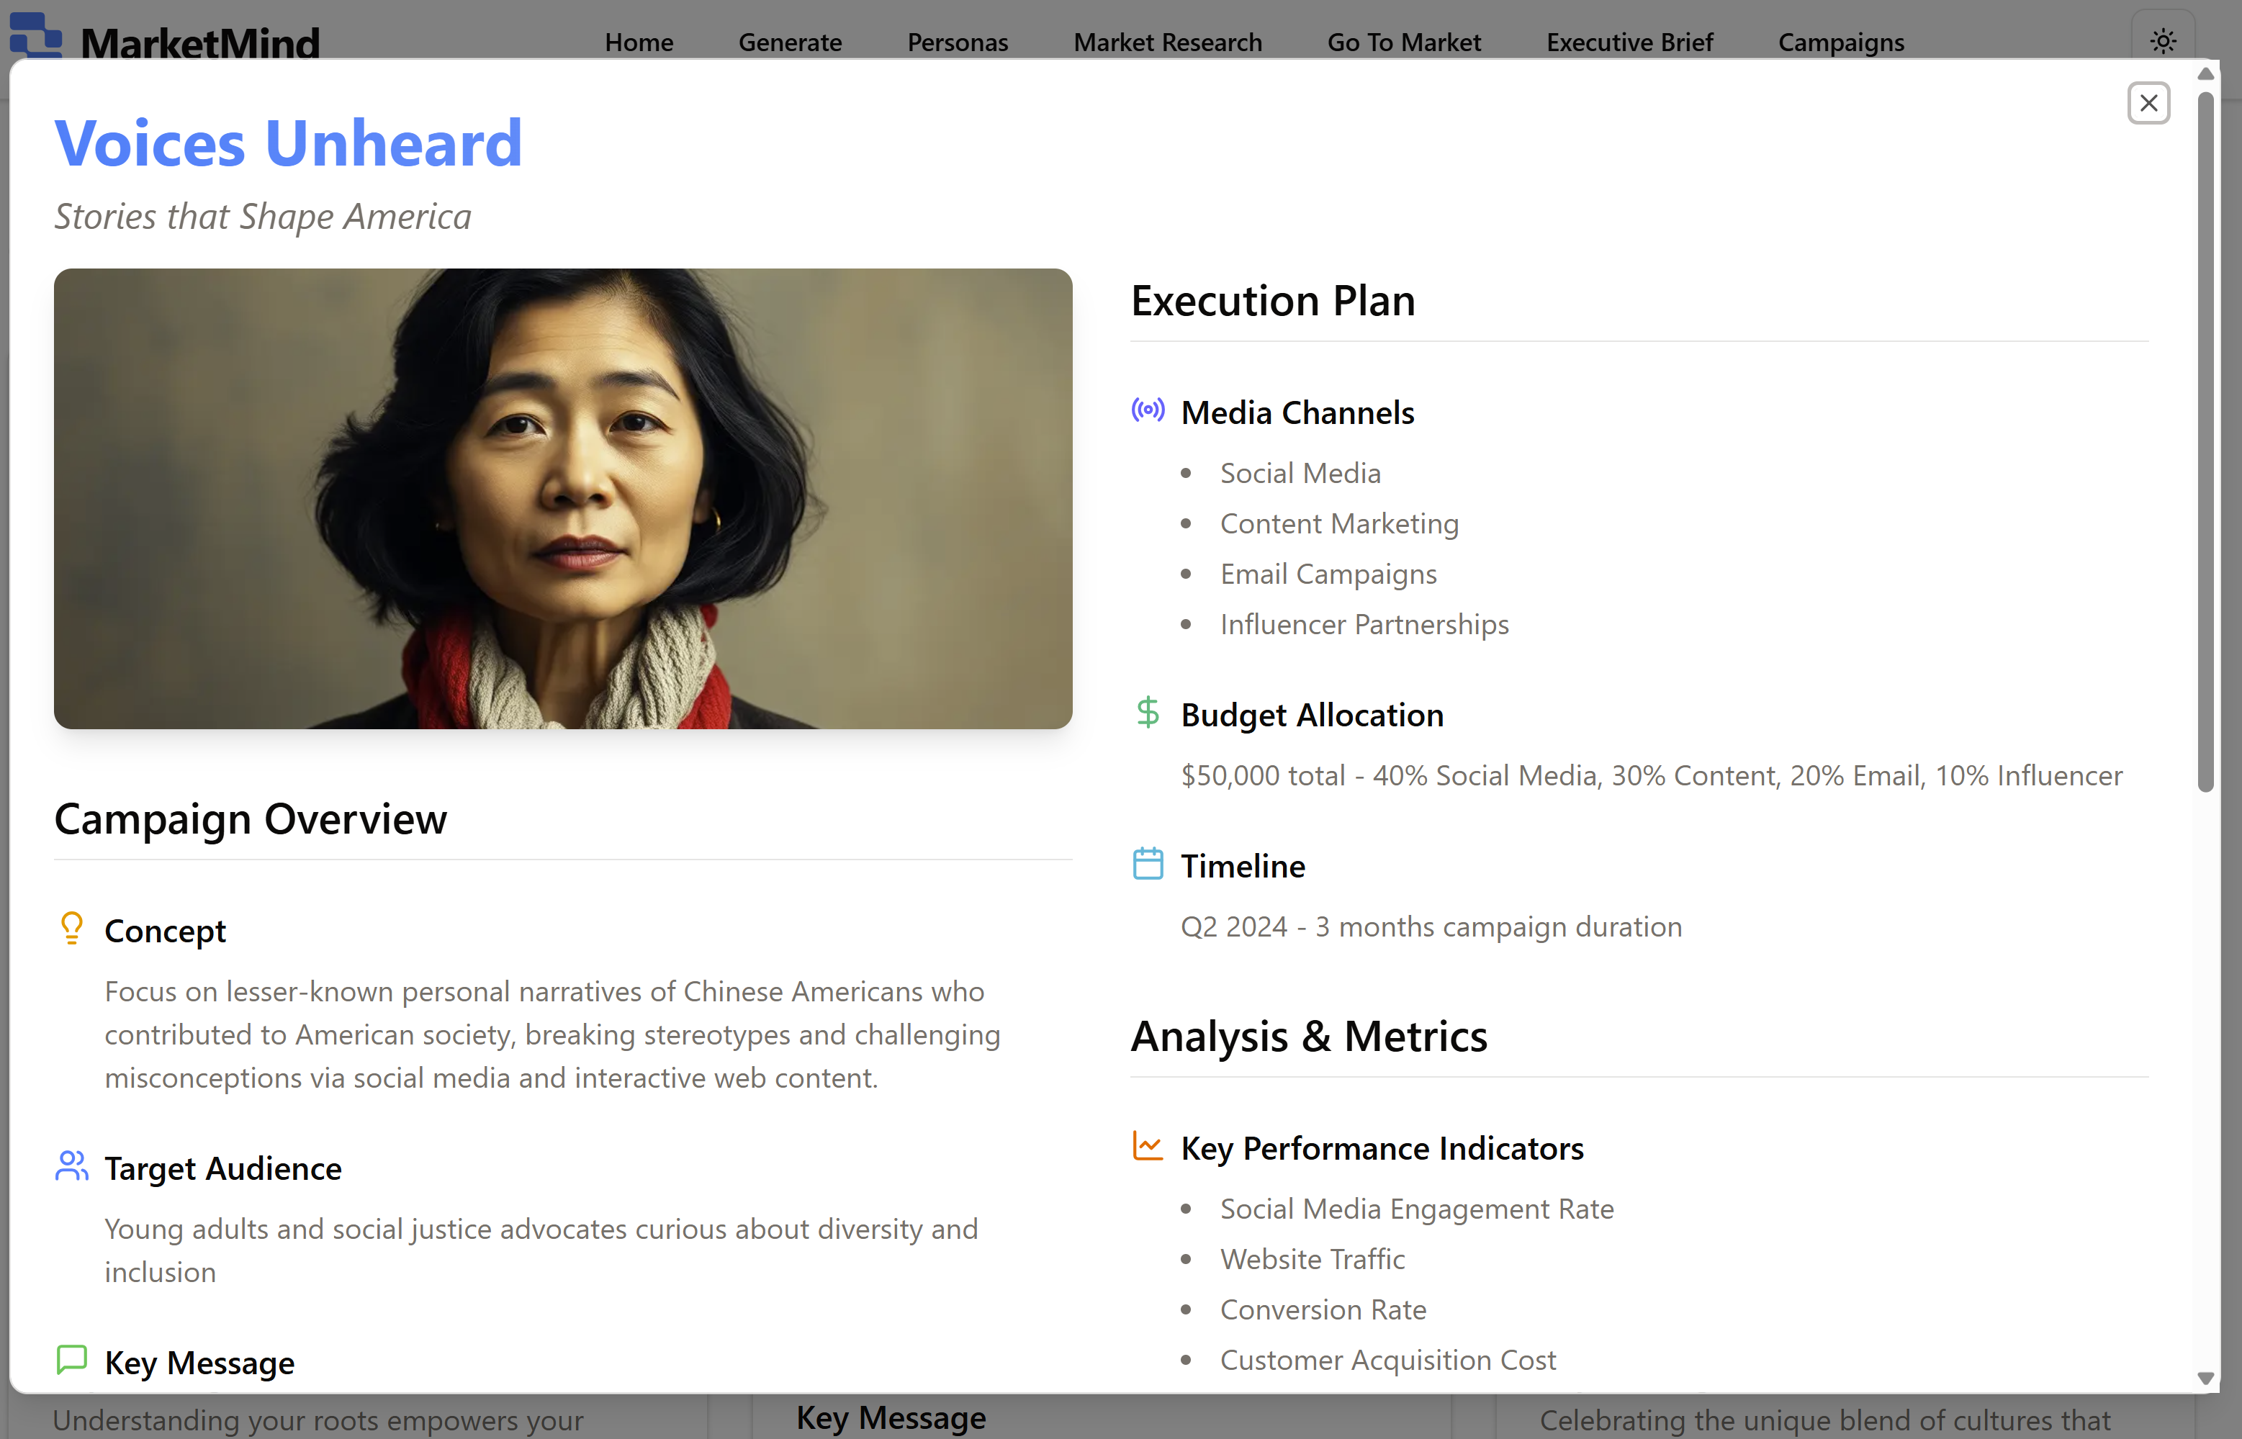This screenshot has height=1439, width=2242.
Task: Click the modal scrollbar down arrow
Action: (x=2205, y=1379)
